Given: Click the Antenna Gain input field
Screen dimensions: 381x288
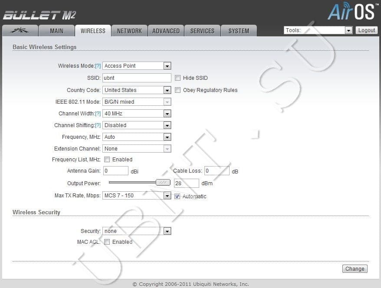Looking at the screenshot, I should click(x=116, y=171).
